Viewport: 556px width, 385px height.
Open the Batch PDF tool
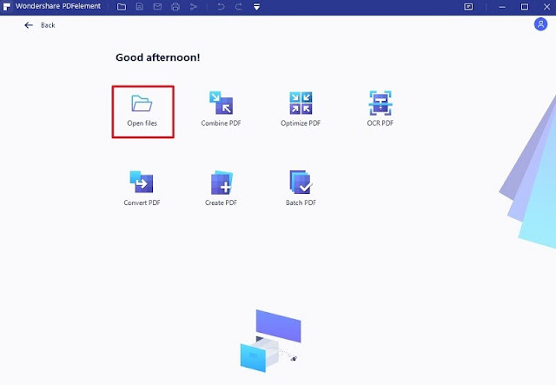point(301,189)
